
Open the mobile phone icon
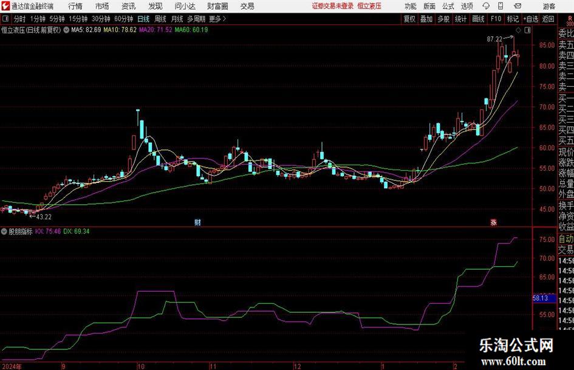[x=501, y=6]
